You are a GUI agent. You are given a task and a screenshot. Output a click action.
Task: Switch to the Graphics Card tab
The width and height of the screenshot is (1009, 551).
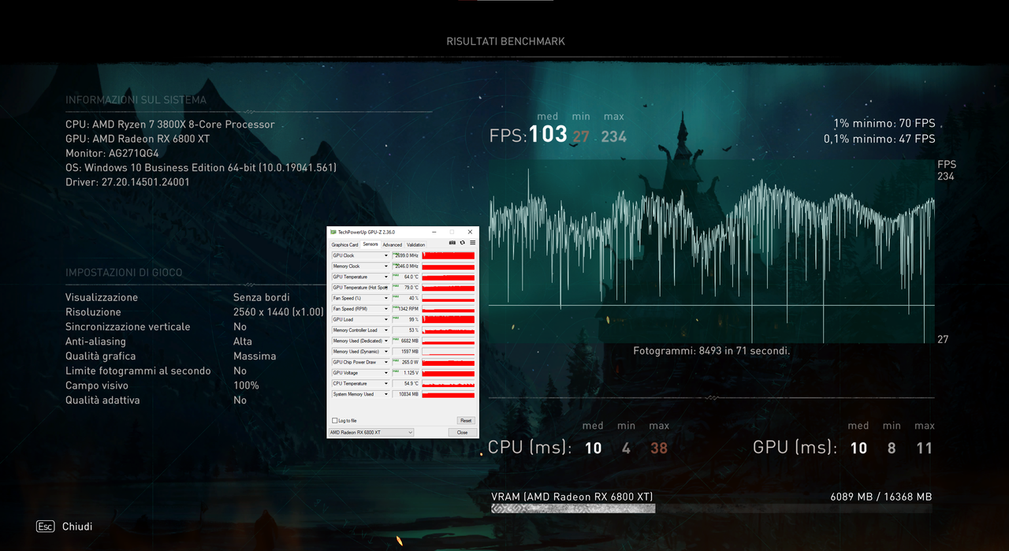(344, 245)
